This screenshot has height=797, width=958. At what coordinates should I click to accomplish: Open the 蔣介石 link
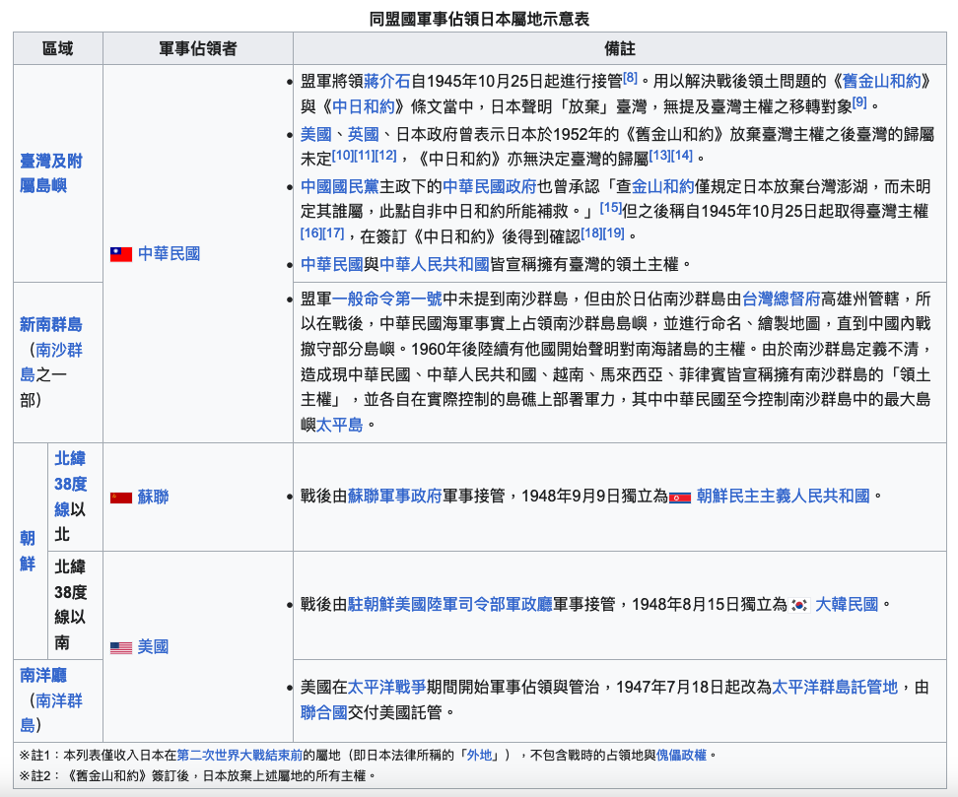point(387,81)
